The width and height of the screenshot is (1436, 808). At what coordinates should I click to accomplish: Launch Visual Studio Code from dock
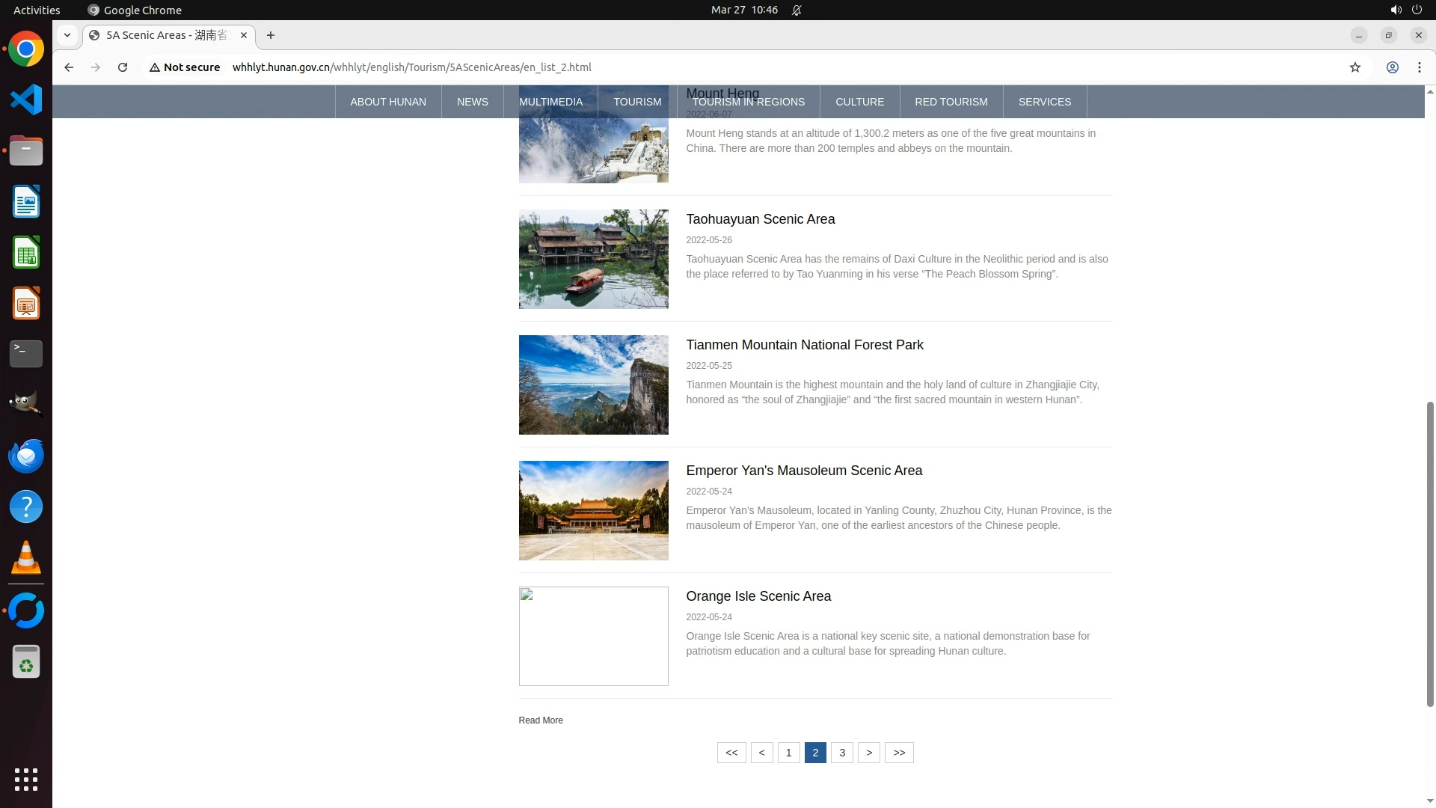[26, 100]
